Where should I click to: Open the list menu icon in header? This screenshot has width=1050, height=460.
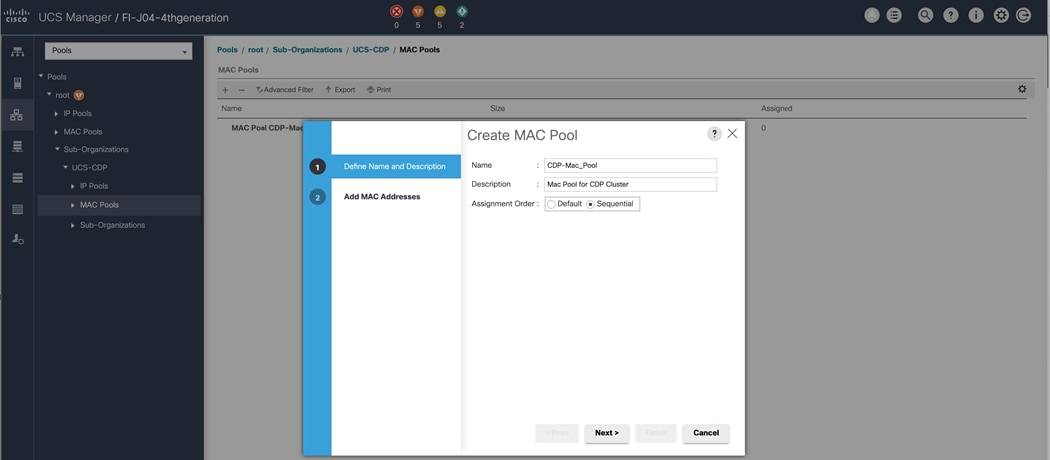click(x=894, y=15)
